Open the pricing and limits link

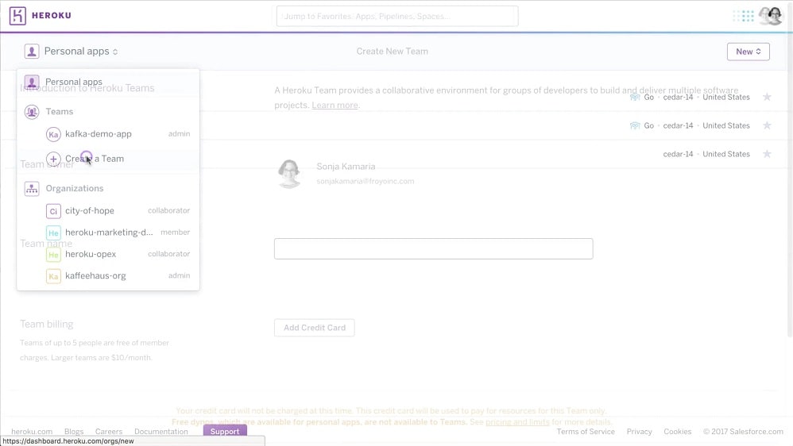(x=517, y=421)
